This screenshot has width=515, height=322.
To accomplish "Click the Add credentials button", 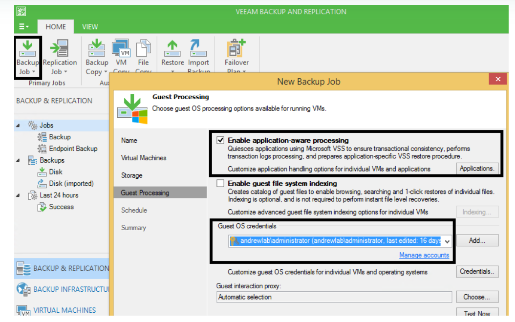I will pos(477,240).
